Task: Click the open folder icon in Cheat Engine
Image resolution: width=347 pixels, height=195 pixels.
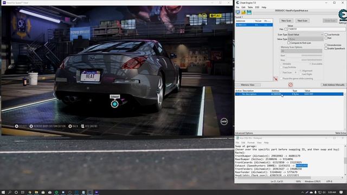Action: 243,12
